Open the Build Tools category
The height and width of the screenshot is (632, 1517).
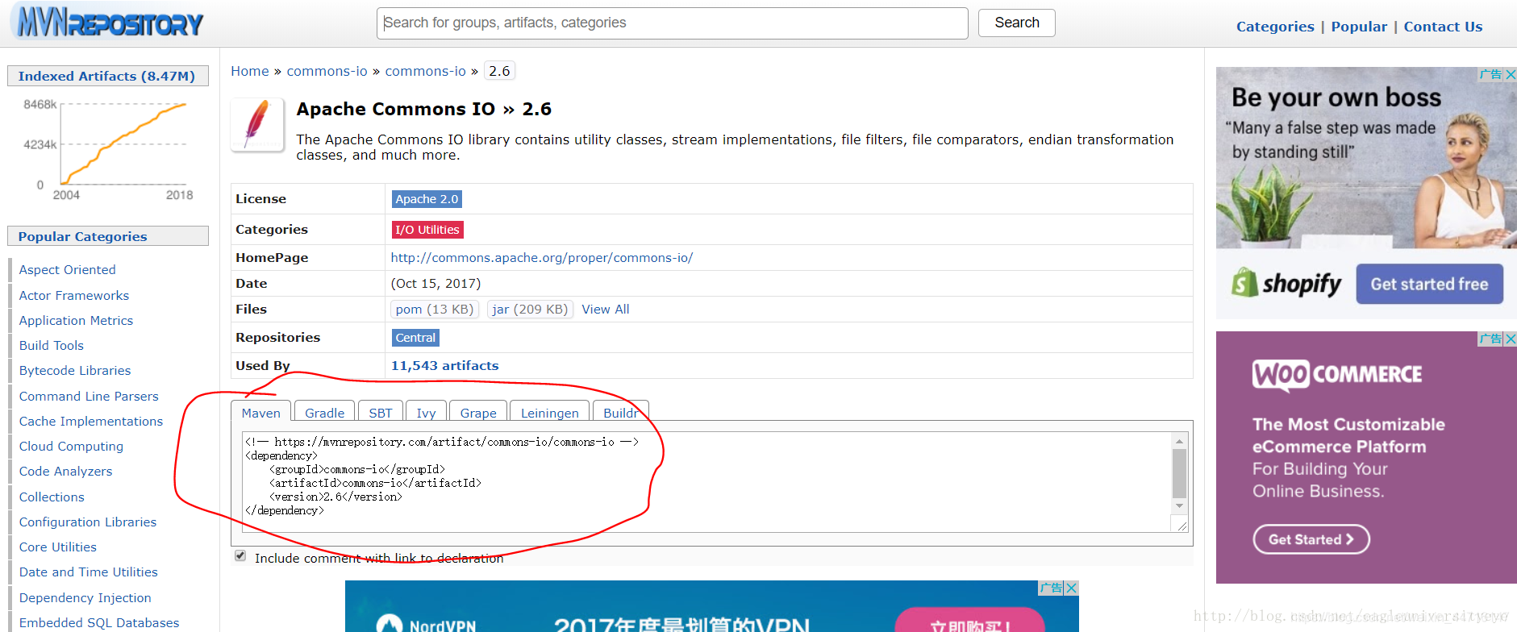(x=52, y=346)
